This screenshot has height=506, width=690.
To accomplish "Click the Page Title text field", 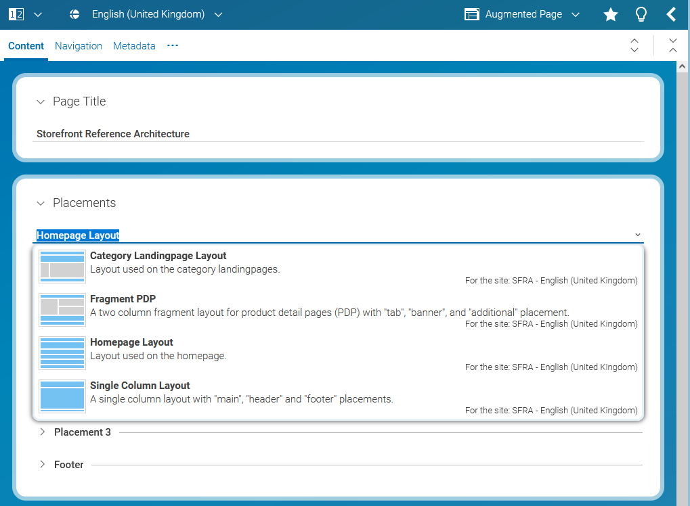I will 339,134.
